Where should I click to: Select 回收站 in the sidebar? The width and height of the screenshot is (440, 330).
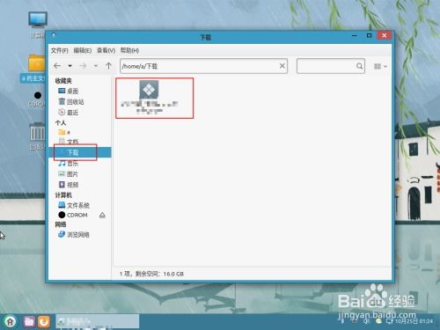71,102
